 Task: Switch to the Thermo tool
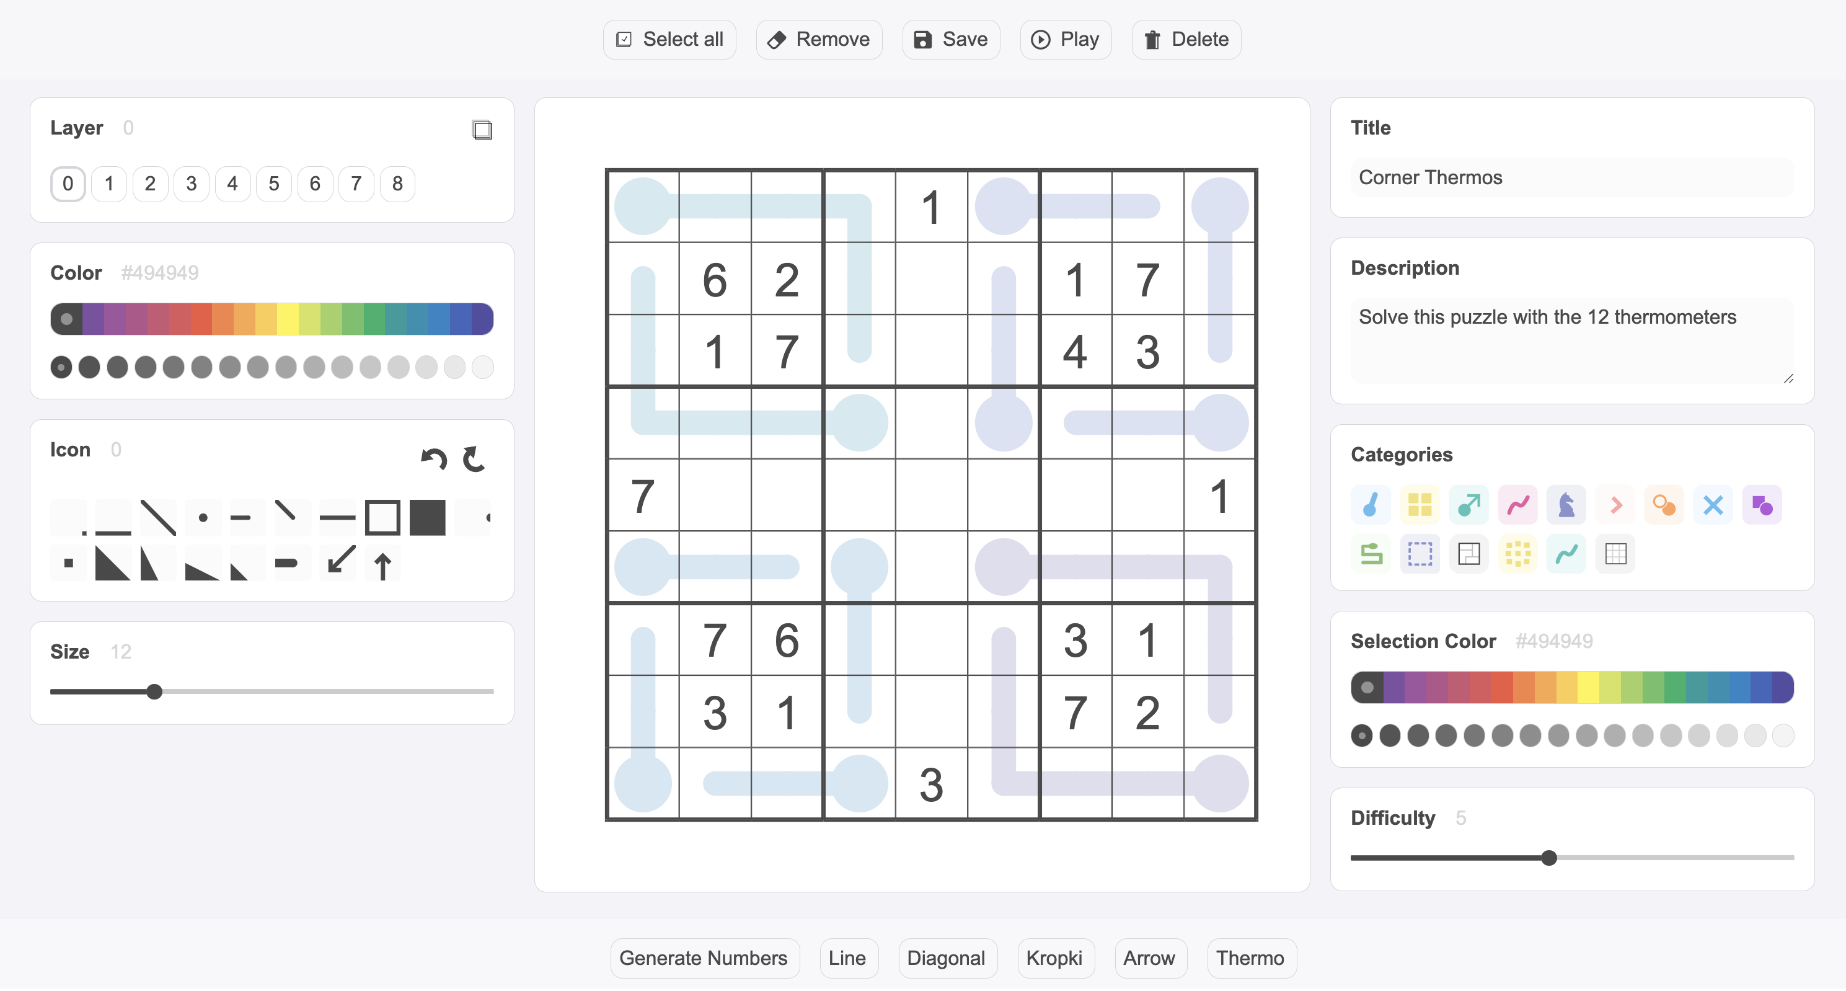click(x=1250, y=958)
